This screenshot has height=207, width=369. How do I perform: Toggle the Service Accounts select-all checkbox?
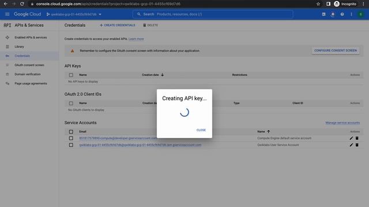pyautogui.click(x=71, y=132)
